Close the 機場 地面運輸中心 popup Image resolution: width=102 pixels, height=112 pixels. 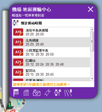coord(91,9)
